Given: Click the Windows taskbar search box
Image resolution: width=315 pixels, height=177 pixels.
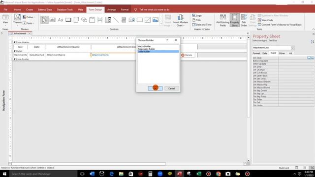Looking at the screenshot, I should [x=43, y=174].
